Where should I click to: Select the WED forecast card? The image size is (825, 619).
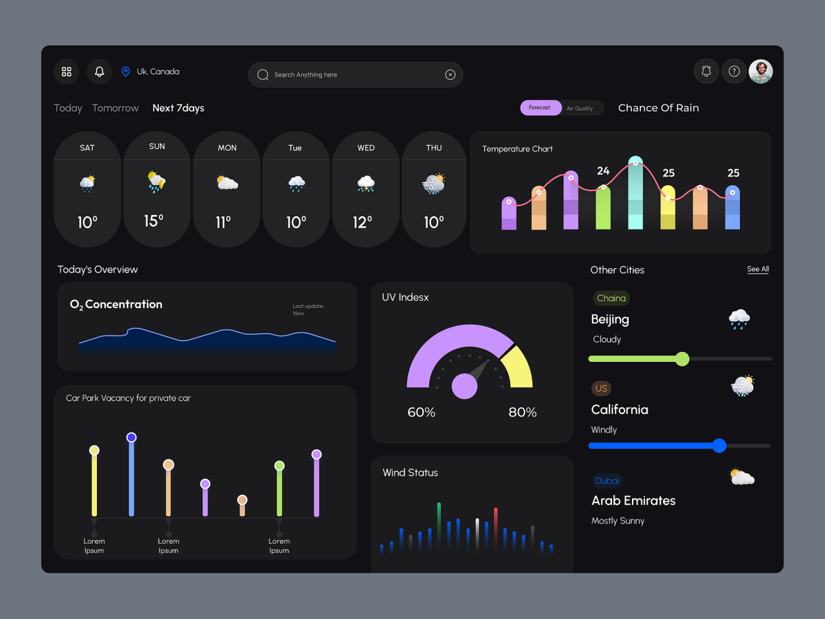[x=366, y=189]
